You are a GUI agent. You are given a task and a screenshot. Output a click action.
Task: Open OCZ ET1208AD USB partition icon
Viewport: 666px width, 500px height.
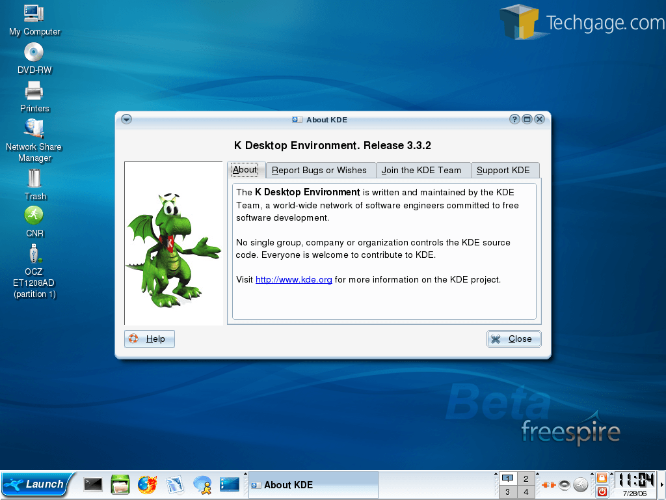(x=34, y=271)
